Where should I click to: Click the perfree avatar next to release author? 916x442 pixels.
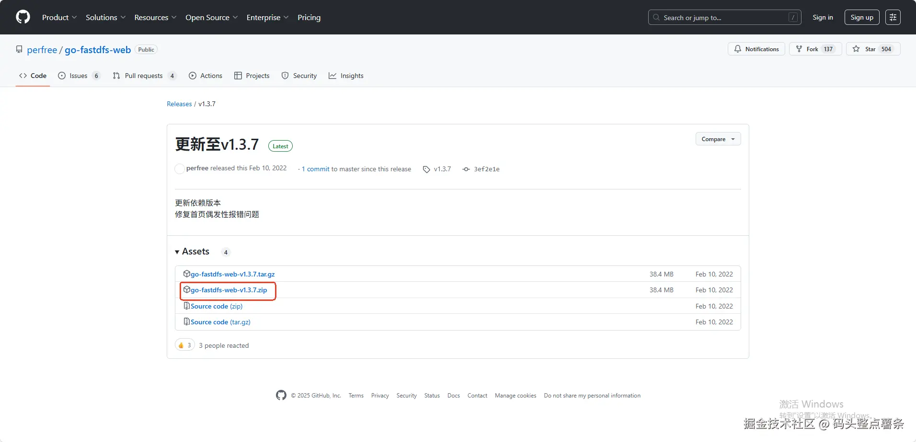pyautogui.click(x=180, y=168)
